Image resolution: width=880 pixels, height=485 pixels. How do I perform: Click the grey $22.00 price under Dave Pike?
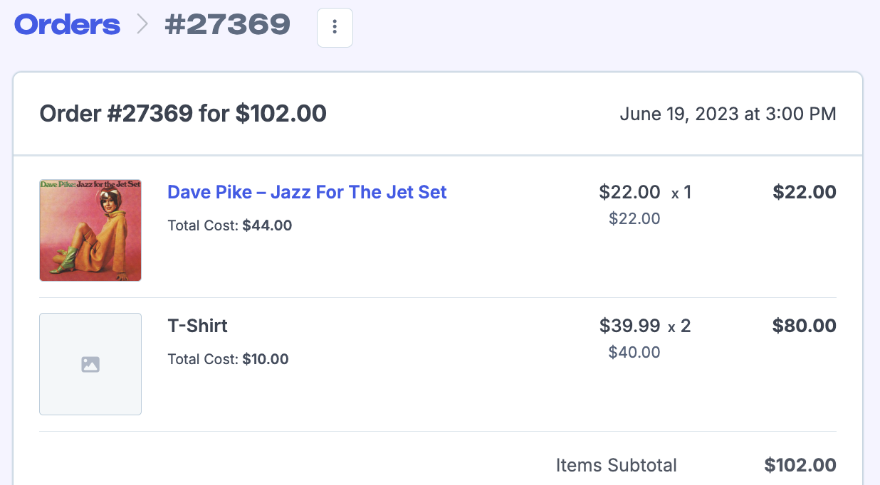[x=634, y=218]
